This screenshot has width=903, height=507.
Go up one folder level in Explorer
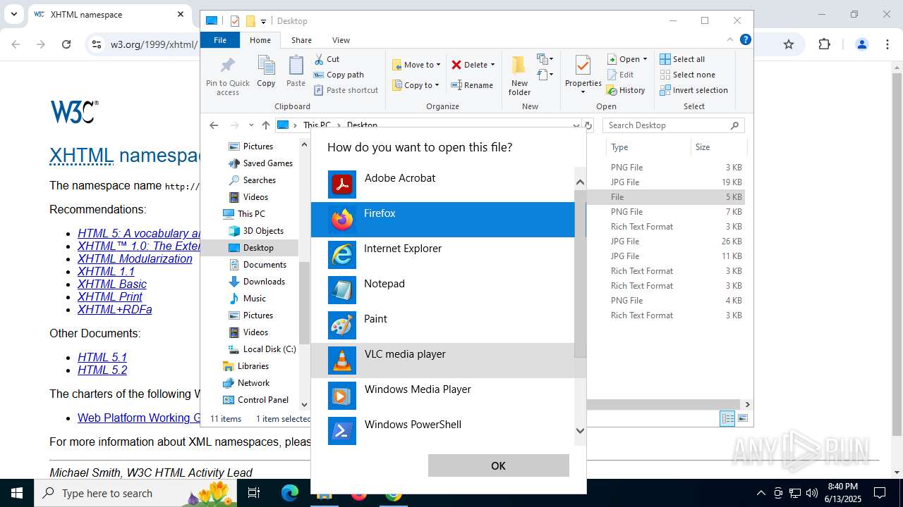pyautogui.click(x=265, y=125)
